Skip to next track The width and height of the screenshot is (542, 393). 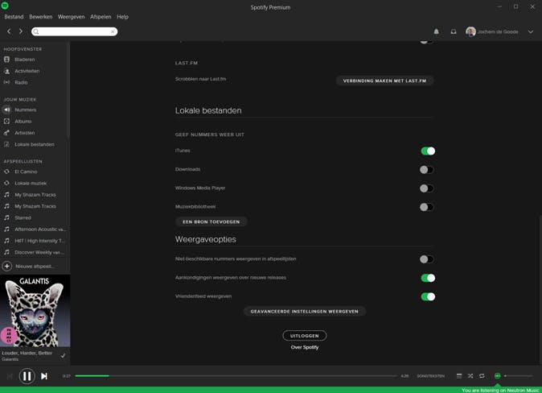44,376
